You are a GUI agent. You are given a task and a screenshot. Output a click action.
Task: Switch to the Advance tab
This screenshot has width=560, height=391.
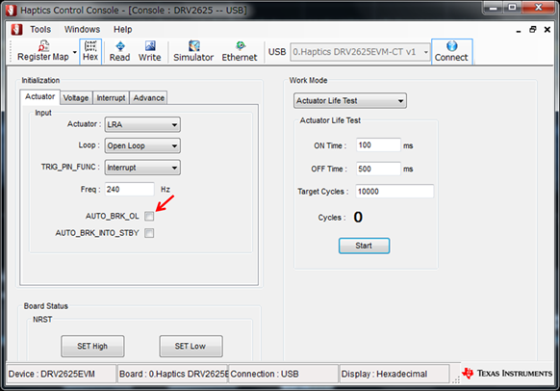148,97
